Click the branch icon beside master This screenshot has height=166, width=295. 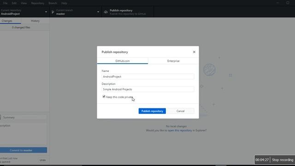(x=53, y=12)
